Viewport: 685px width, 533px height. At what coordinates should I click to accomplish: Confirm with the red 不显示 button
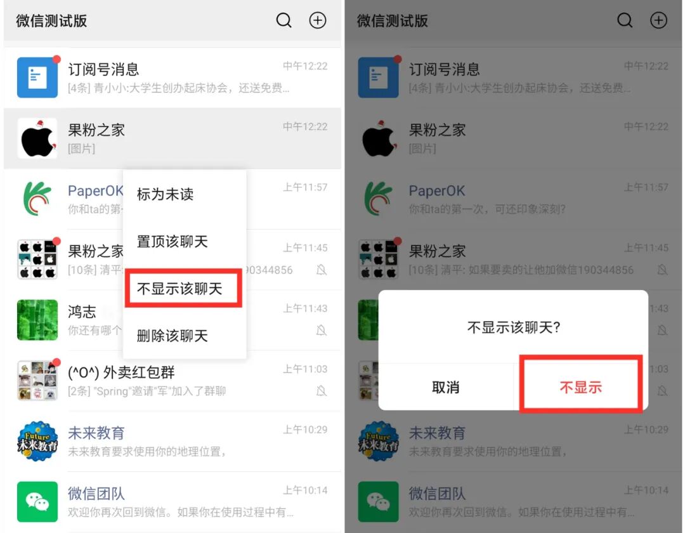(580, 387)
